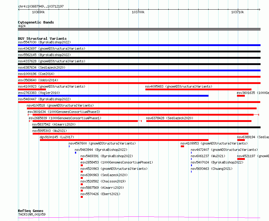
Task: Click esv2665839 1000GenomesConsortiumPhase1 label
Action: (x=65, y=118)
